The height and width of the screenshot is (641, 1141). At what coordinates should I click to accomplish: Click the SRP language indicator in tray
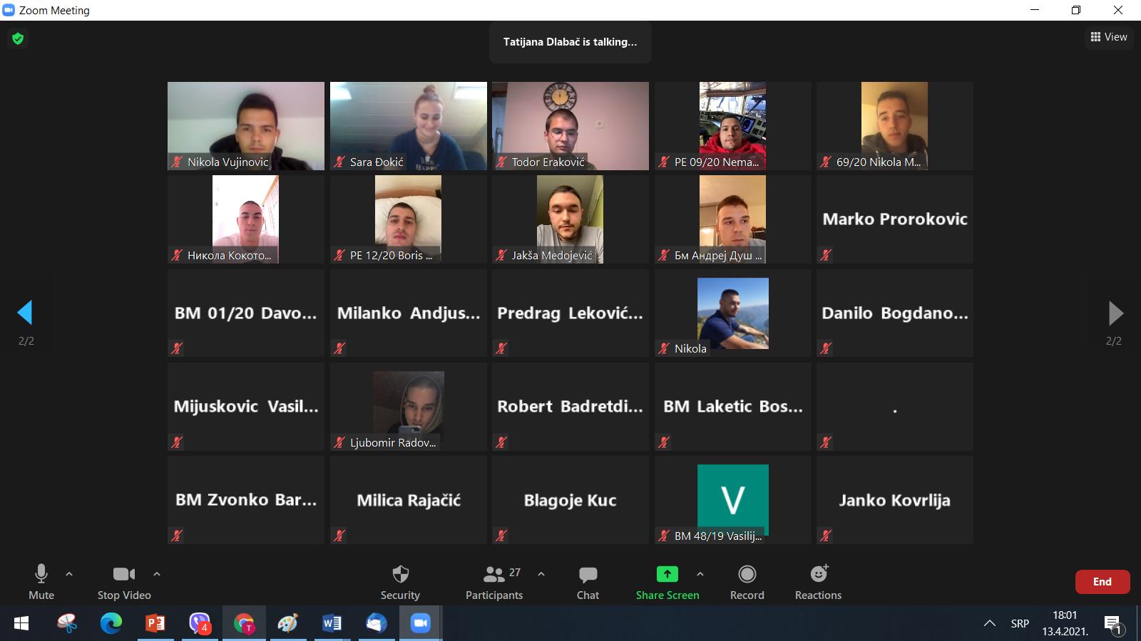1020,624
